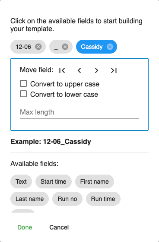Viewport: 159px width, 242px height.
Task: Select the 12-06 chip in template
Action: click(23, 47)
